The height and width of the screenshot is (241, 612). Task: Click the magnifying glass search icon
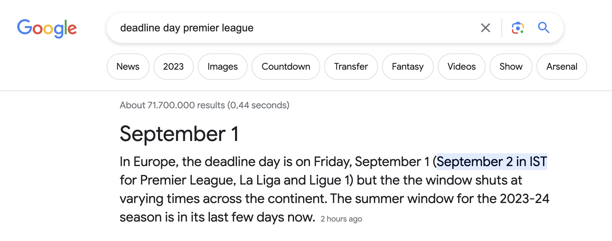(543, 28)
